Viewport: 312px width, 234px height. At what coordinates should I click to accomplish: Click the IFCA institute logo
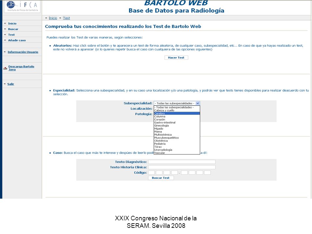[x=22, y=6]
